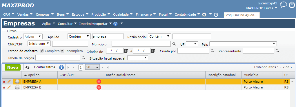
Task: Open the Vendas menu
Action: 25,14
